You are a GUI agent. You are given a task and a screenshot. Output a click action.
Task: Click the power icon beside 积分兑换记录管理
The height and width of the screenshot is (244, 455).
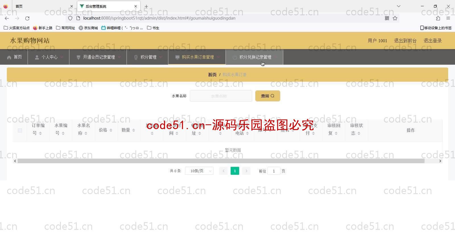coord(235,57)
